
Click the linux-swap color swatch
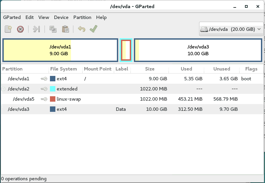click(x=53, y=99)
